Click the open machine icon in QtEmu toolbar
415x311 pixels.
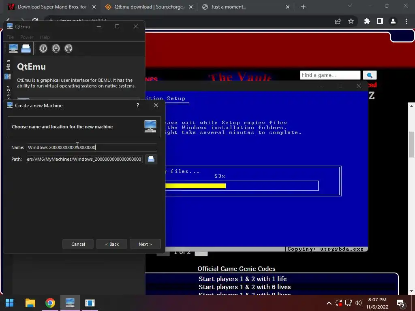[x=26, y=49]
